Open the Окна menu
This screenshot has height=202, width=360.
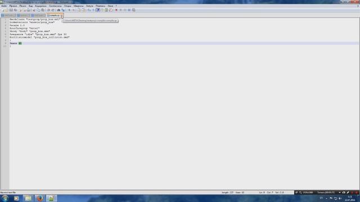(x=110, y=6)
